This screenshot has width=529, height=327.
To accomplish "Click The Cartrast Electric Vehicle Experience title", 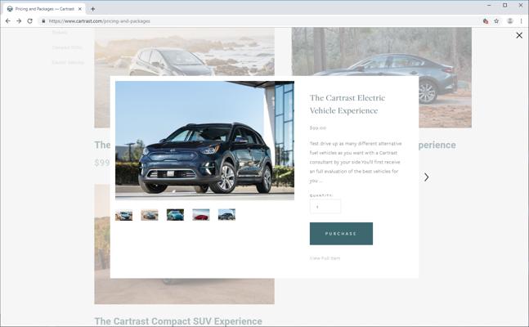I will (x=347, y=105).
